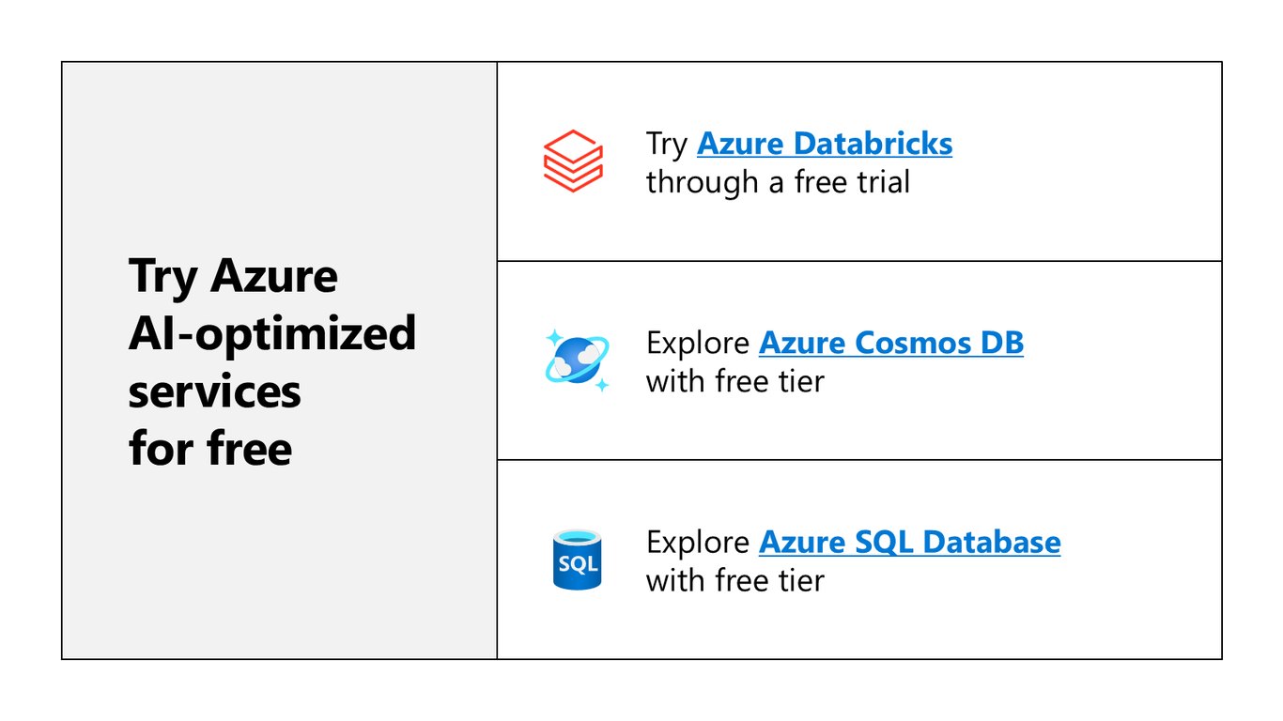Click the "services" word in the heading
This screenshot has height=721, width=1283.
pos(215,391)
